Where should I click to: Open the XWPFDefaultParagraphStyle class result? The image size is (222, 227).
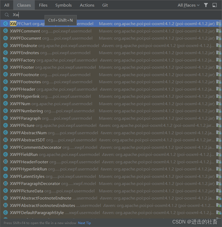click(111, 212)
